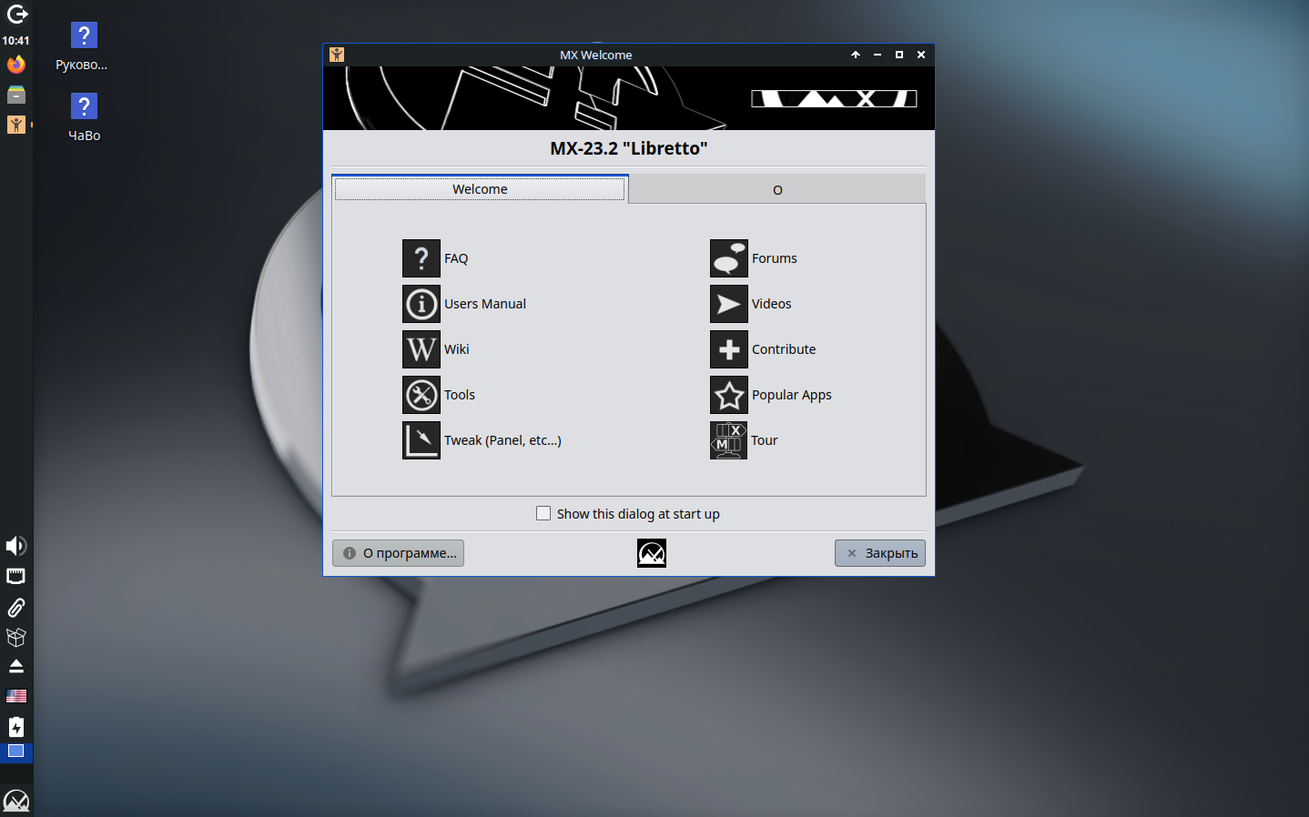The width and height of the screenshot is (1309, 817).
Task: Open Popular Apps star icon
Action: click(729, 395)
